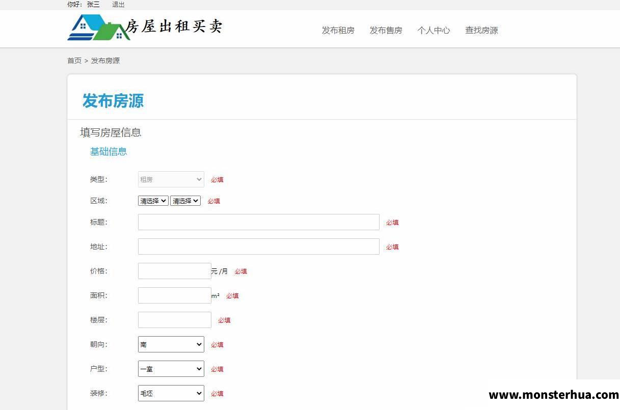Click the 类型: field label

click(x=99, y=179)
